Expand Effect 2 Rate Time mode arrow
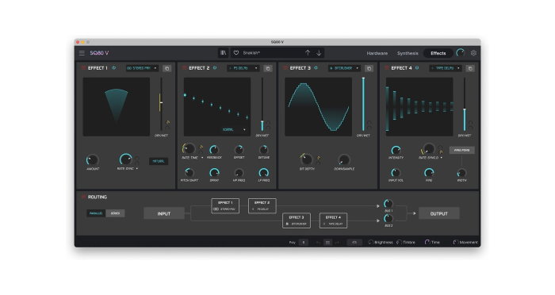Screen dimensions: 555x295 [x=202, y=158]
